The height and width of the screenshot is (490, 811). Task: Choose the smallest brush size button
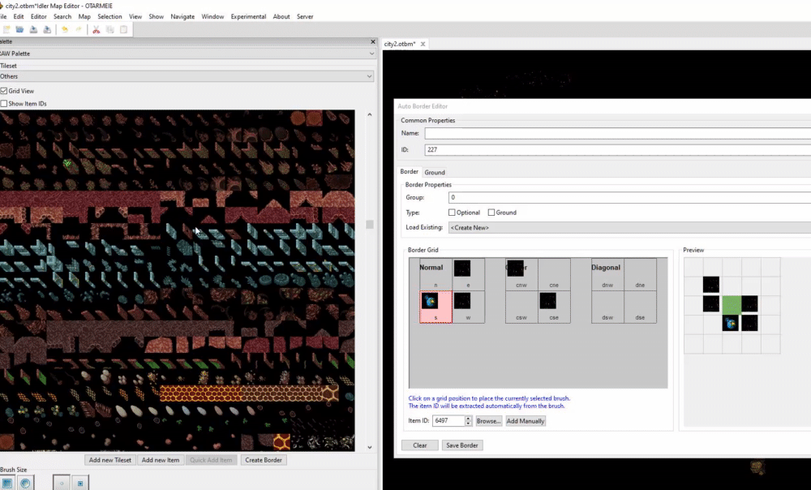coord(62,483)
